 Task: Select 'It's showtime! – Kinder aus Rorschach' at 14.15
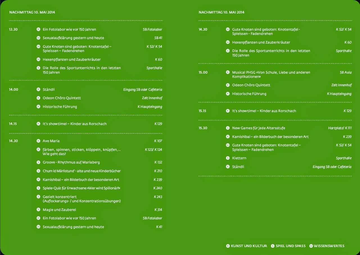[x=74, y=124]
